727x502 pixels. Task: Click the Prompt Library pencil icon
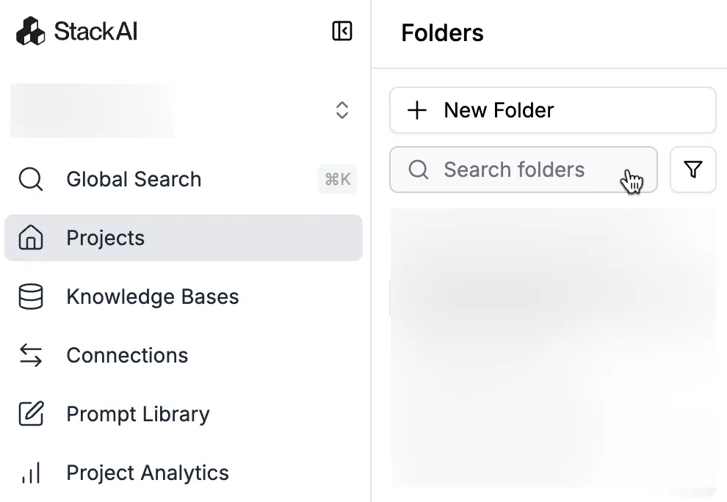(x=31, y=414)
